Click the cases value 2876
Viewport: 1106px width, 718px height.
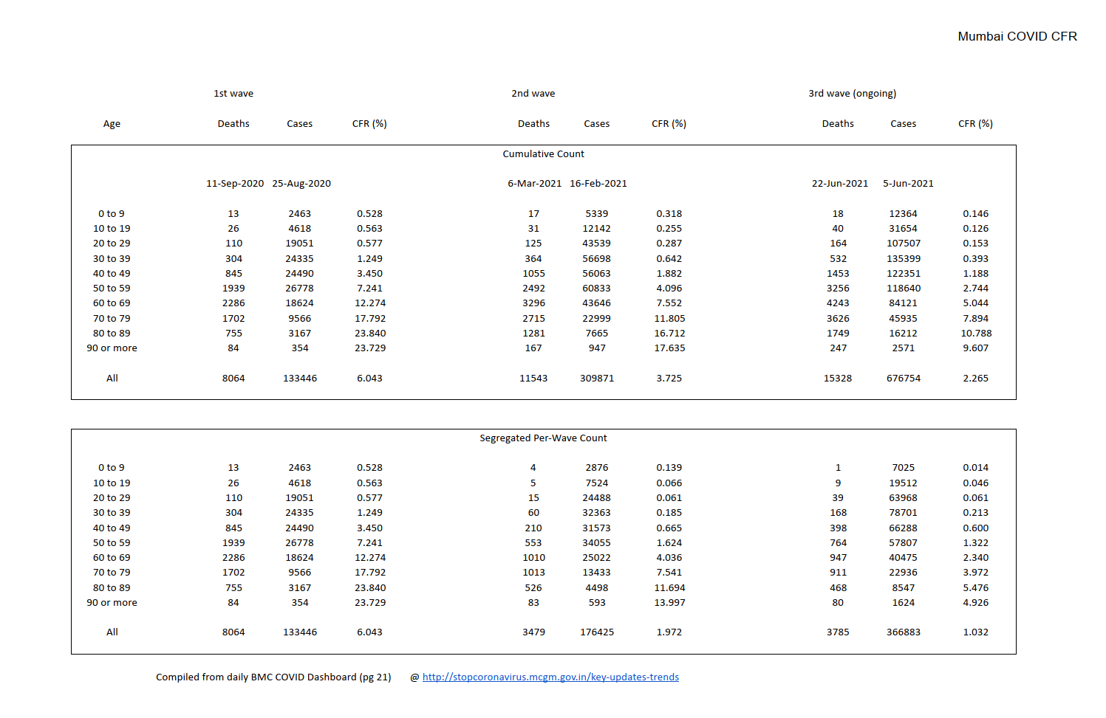pyautogui.click(x=597, y=468)
